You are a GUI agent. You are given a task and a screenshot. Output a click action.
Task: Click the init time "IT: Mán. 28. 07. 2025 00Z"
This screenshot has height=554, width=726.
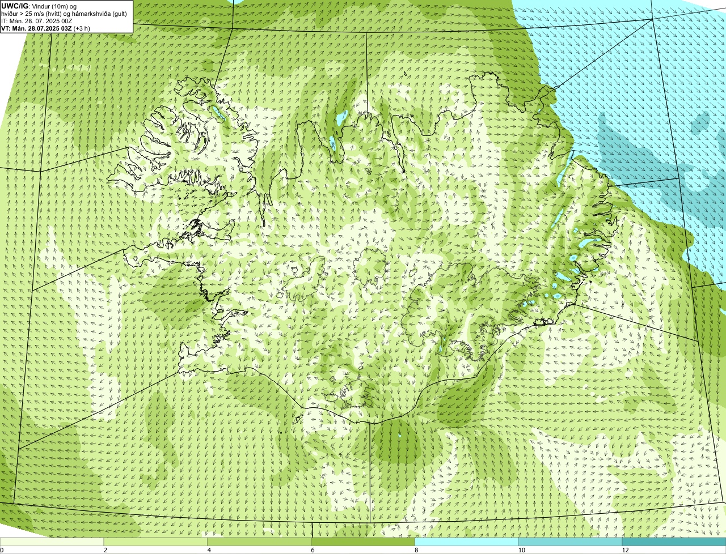click(x=37, y=21)
